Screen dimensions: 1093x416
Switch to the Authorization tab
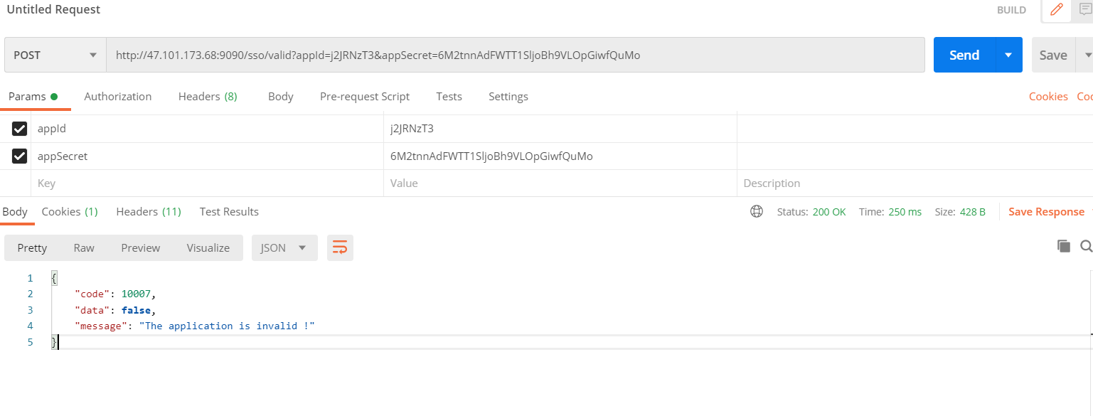118,97
